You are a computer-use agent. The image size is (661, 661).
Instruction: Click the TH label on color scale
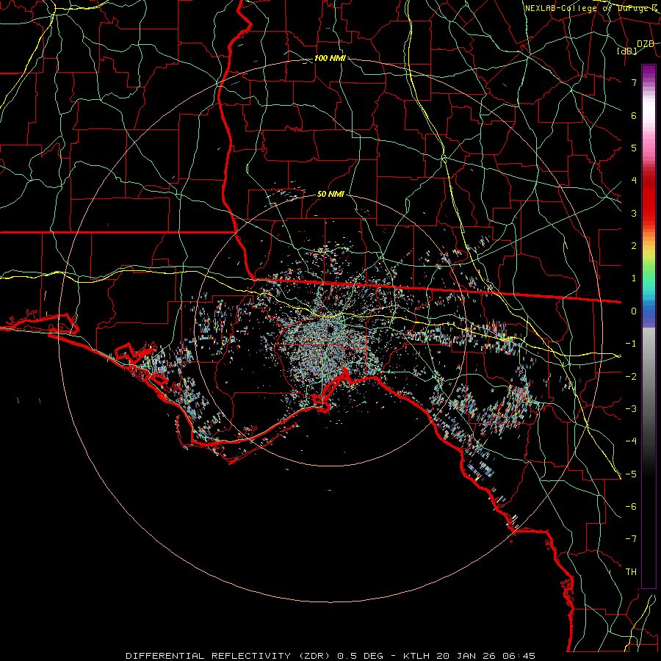(631, 572)
